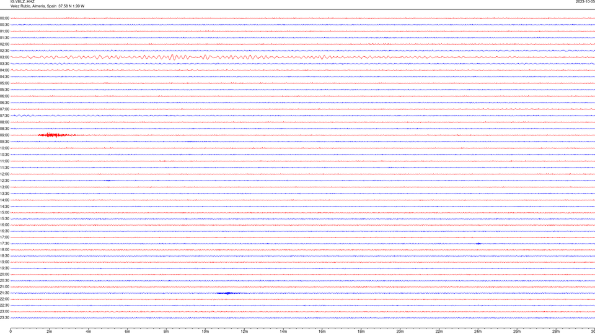
Task: Click the 0 mark on the minutes axis
Action: 11,332
